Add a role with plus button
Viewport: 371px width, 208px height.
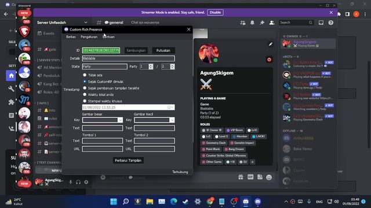pyautogui.click(x=253, y=162)
